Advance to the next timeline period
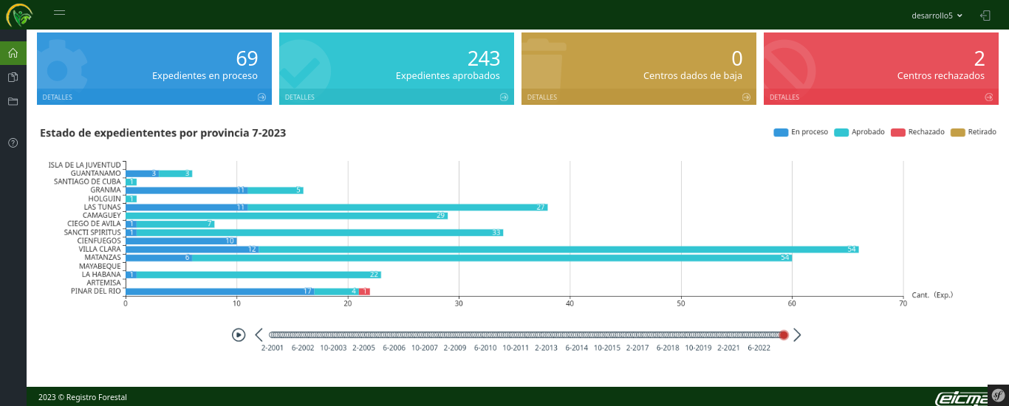The height and width of the screenshot is (406, 1009). [797, 334]
